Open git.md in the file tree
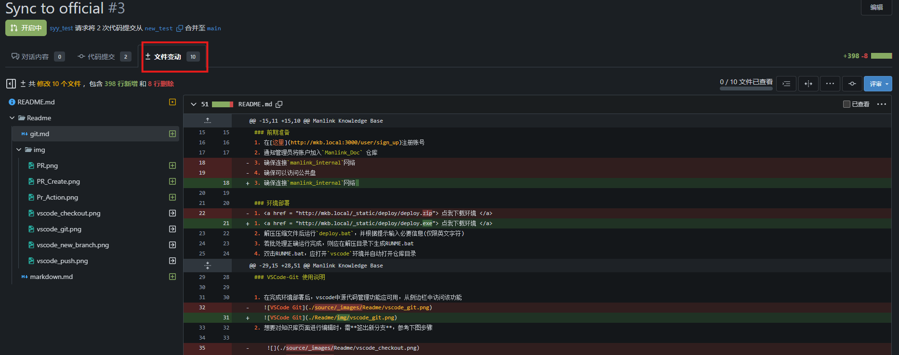 pos(40,134)
